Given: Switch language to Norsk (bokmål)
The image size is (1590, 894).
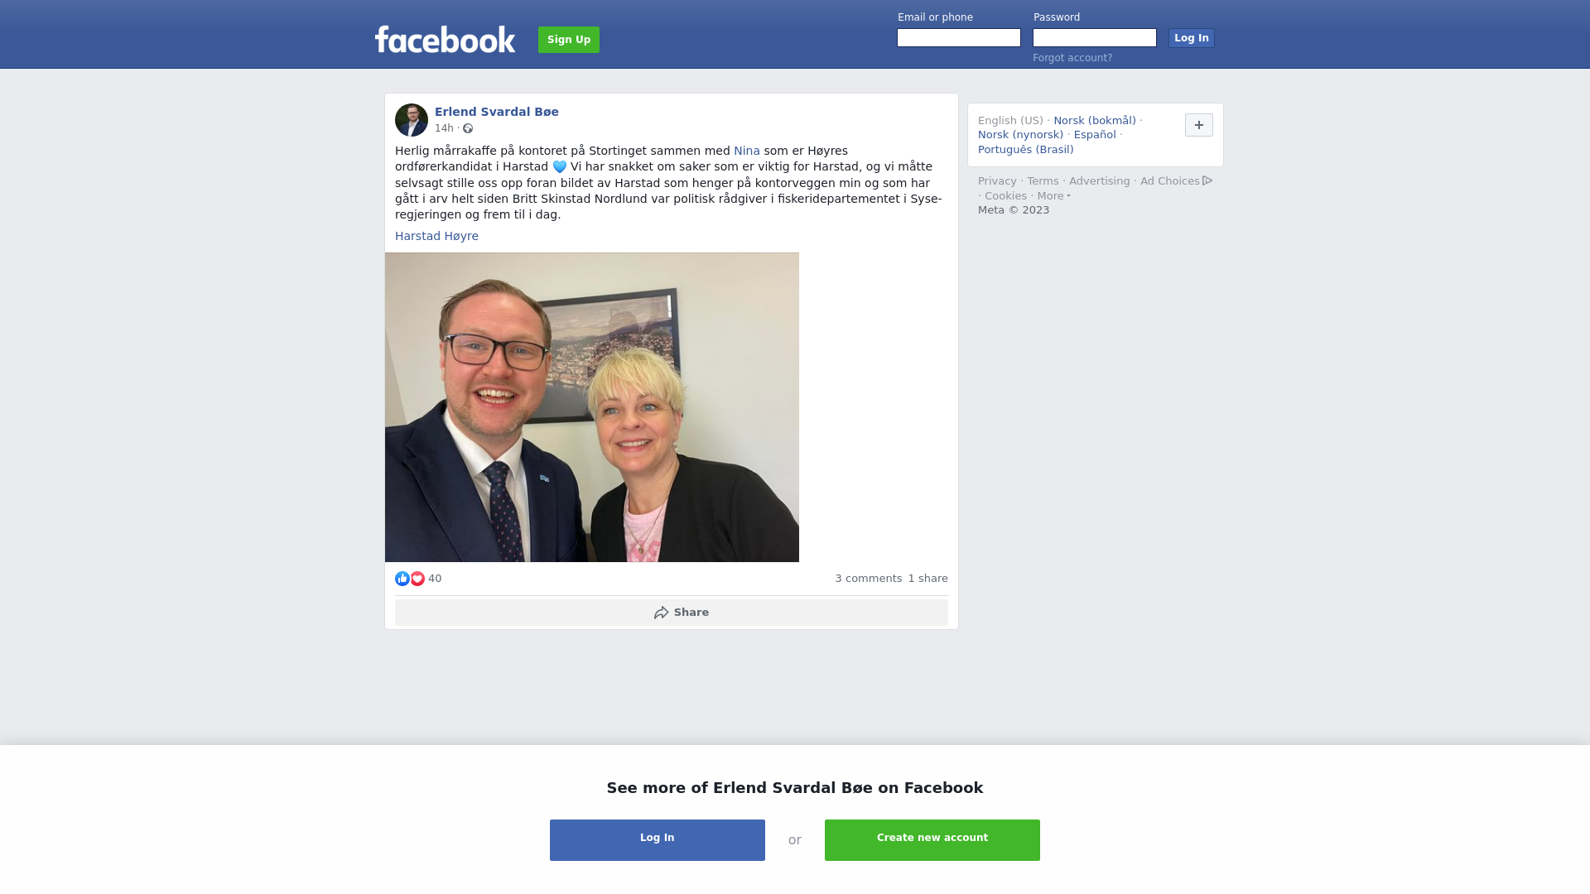Looking at the screenshot, I should (x=1095, y=121).
